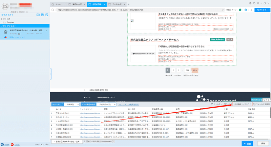Open the help question mark icon
This screenshot has height=147, width=271.
(x=254, y=3)
